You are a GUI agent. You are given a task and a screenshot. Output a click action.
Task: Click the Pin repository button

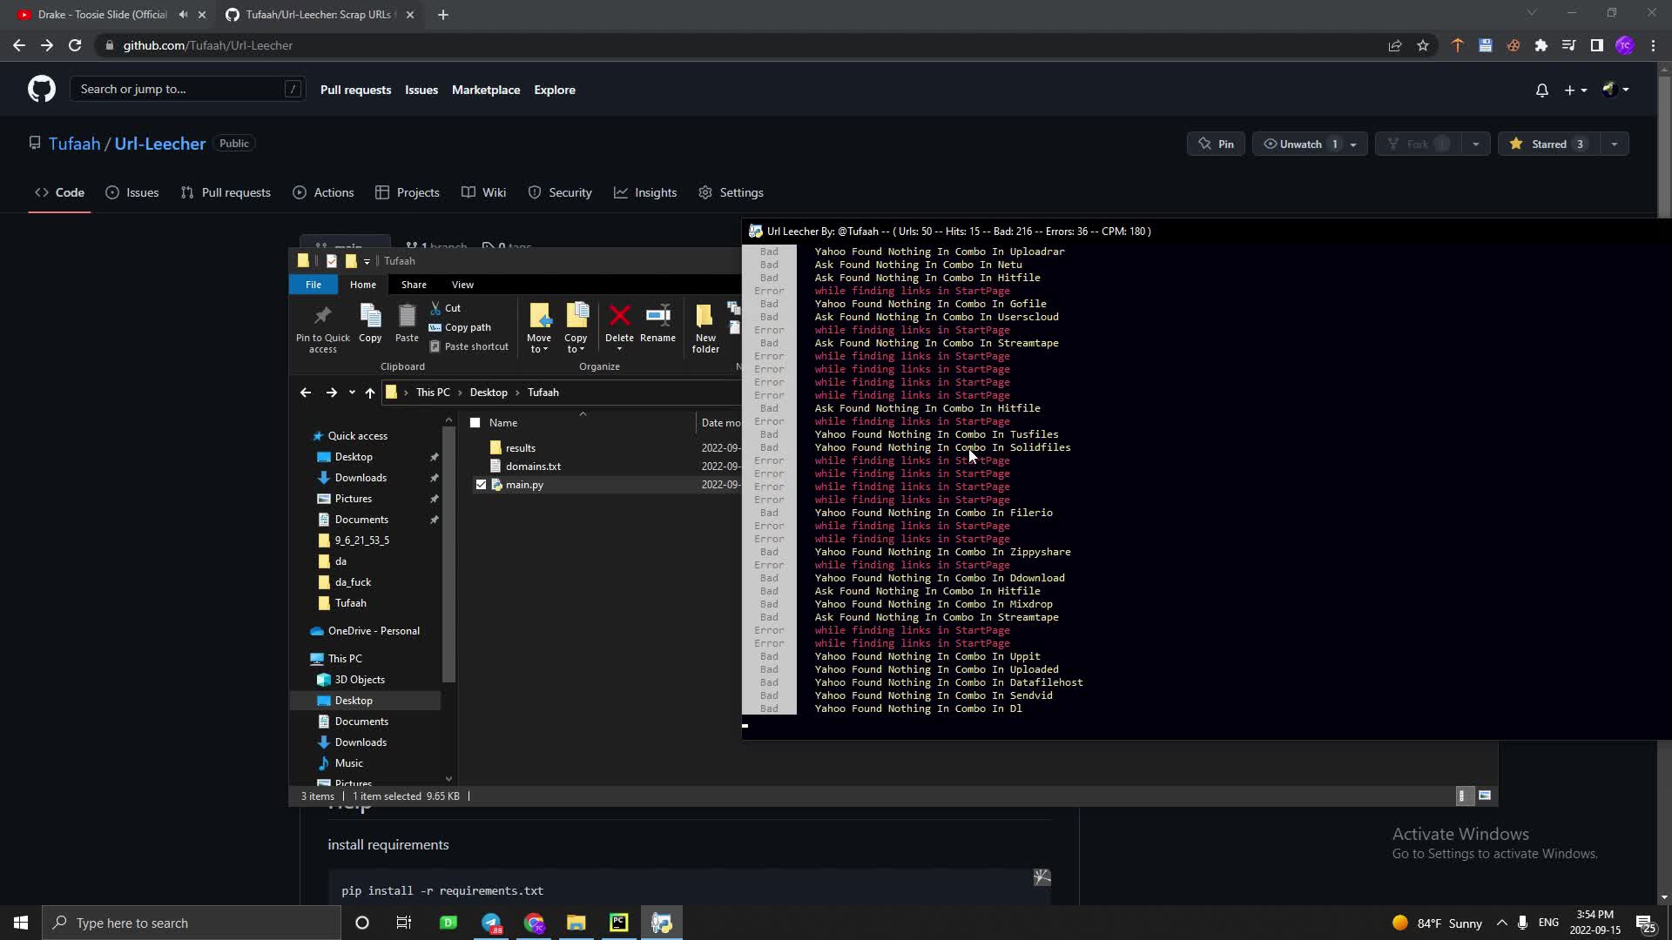[1216, 144]
